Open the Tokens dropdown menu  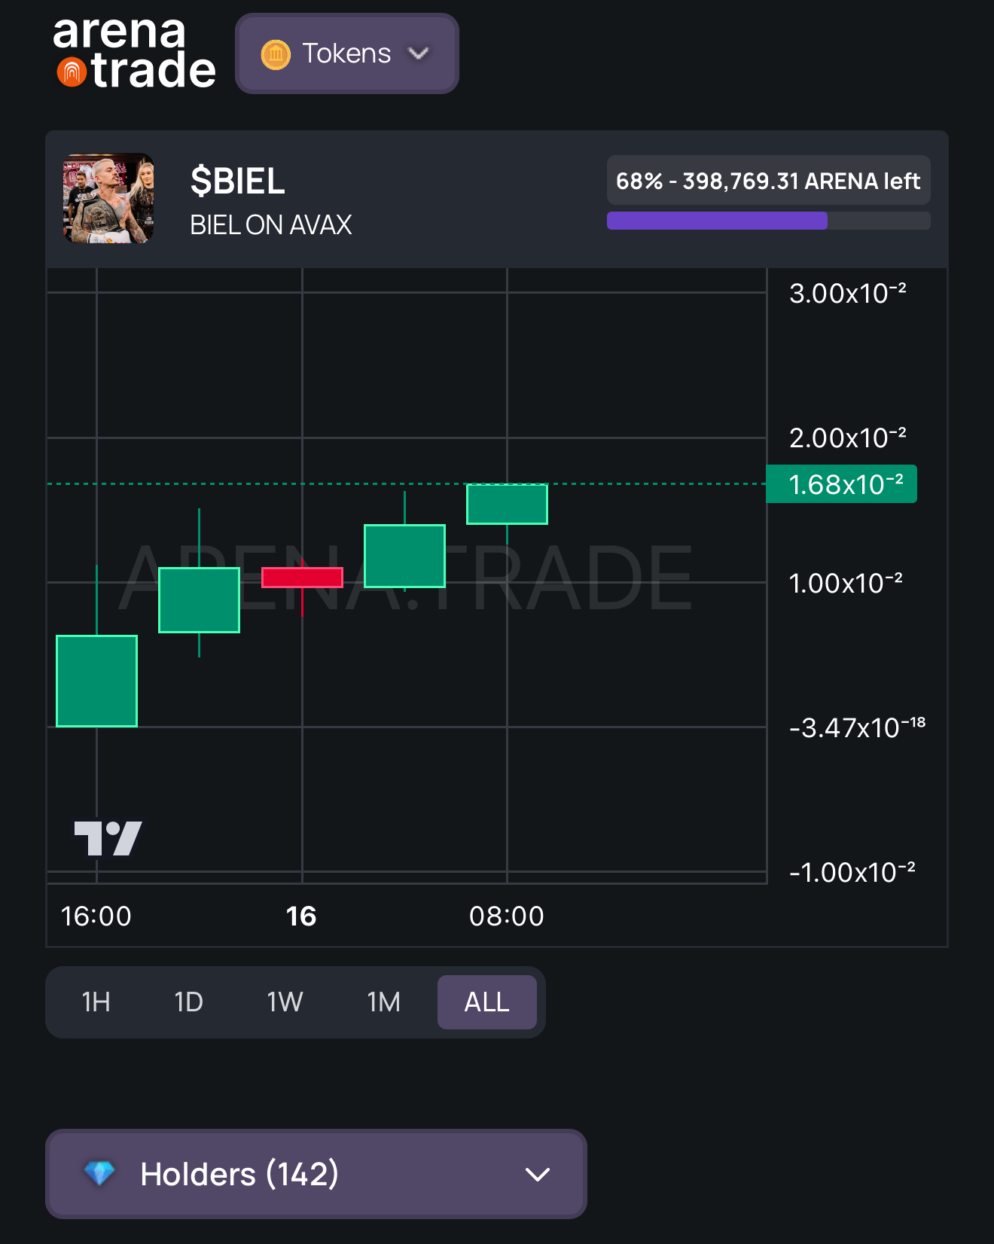pos(346,54)
